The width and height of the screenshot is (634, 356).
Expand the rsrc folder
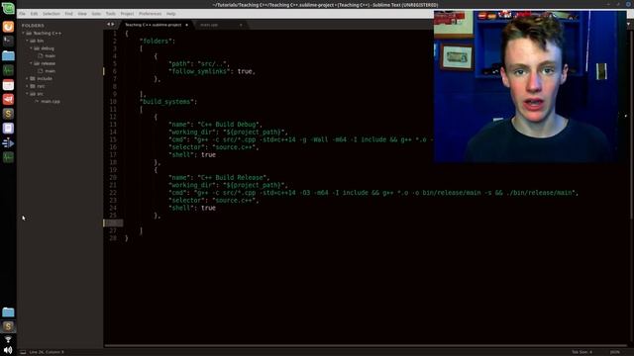coord(28,86)
